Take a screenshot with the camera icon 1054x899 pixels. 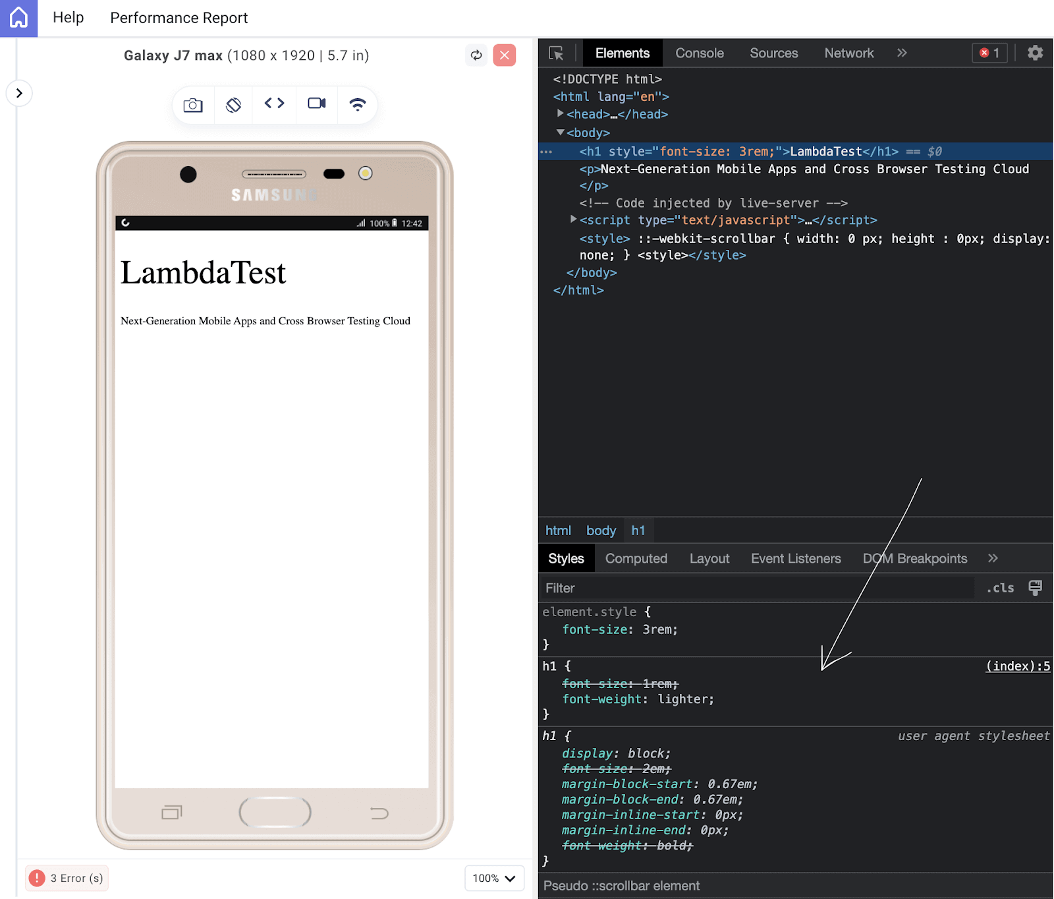[193, 105]
